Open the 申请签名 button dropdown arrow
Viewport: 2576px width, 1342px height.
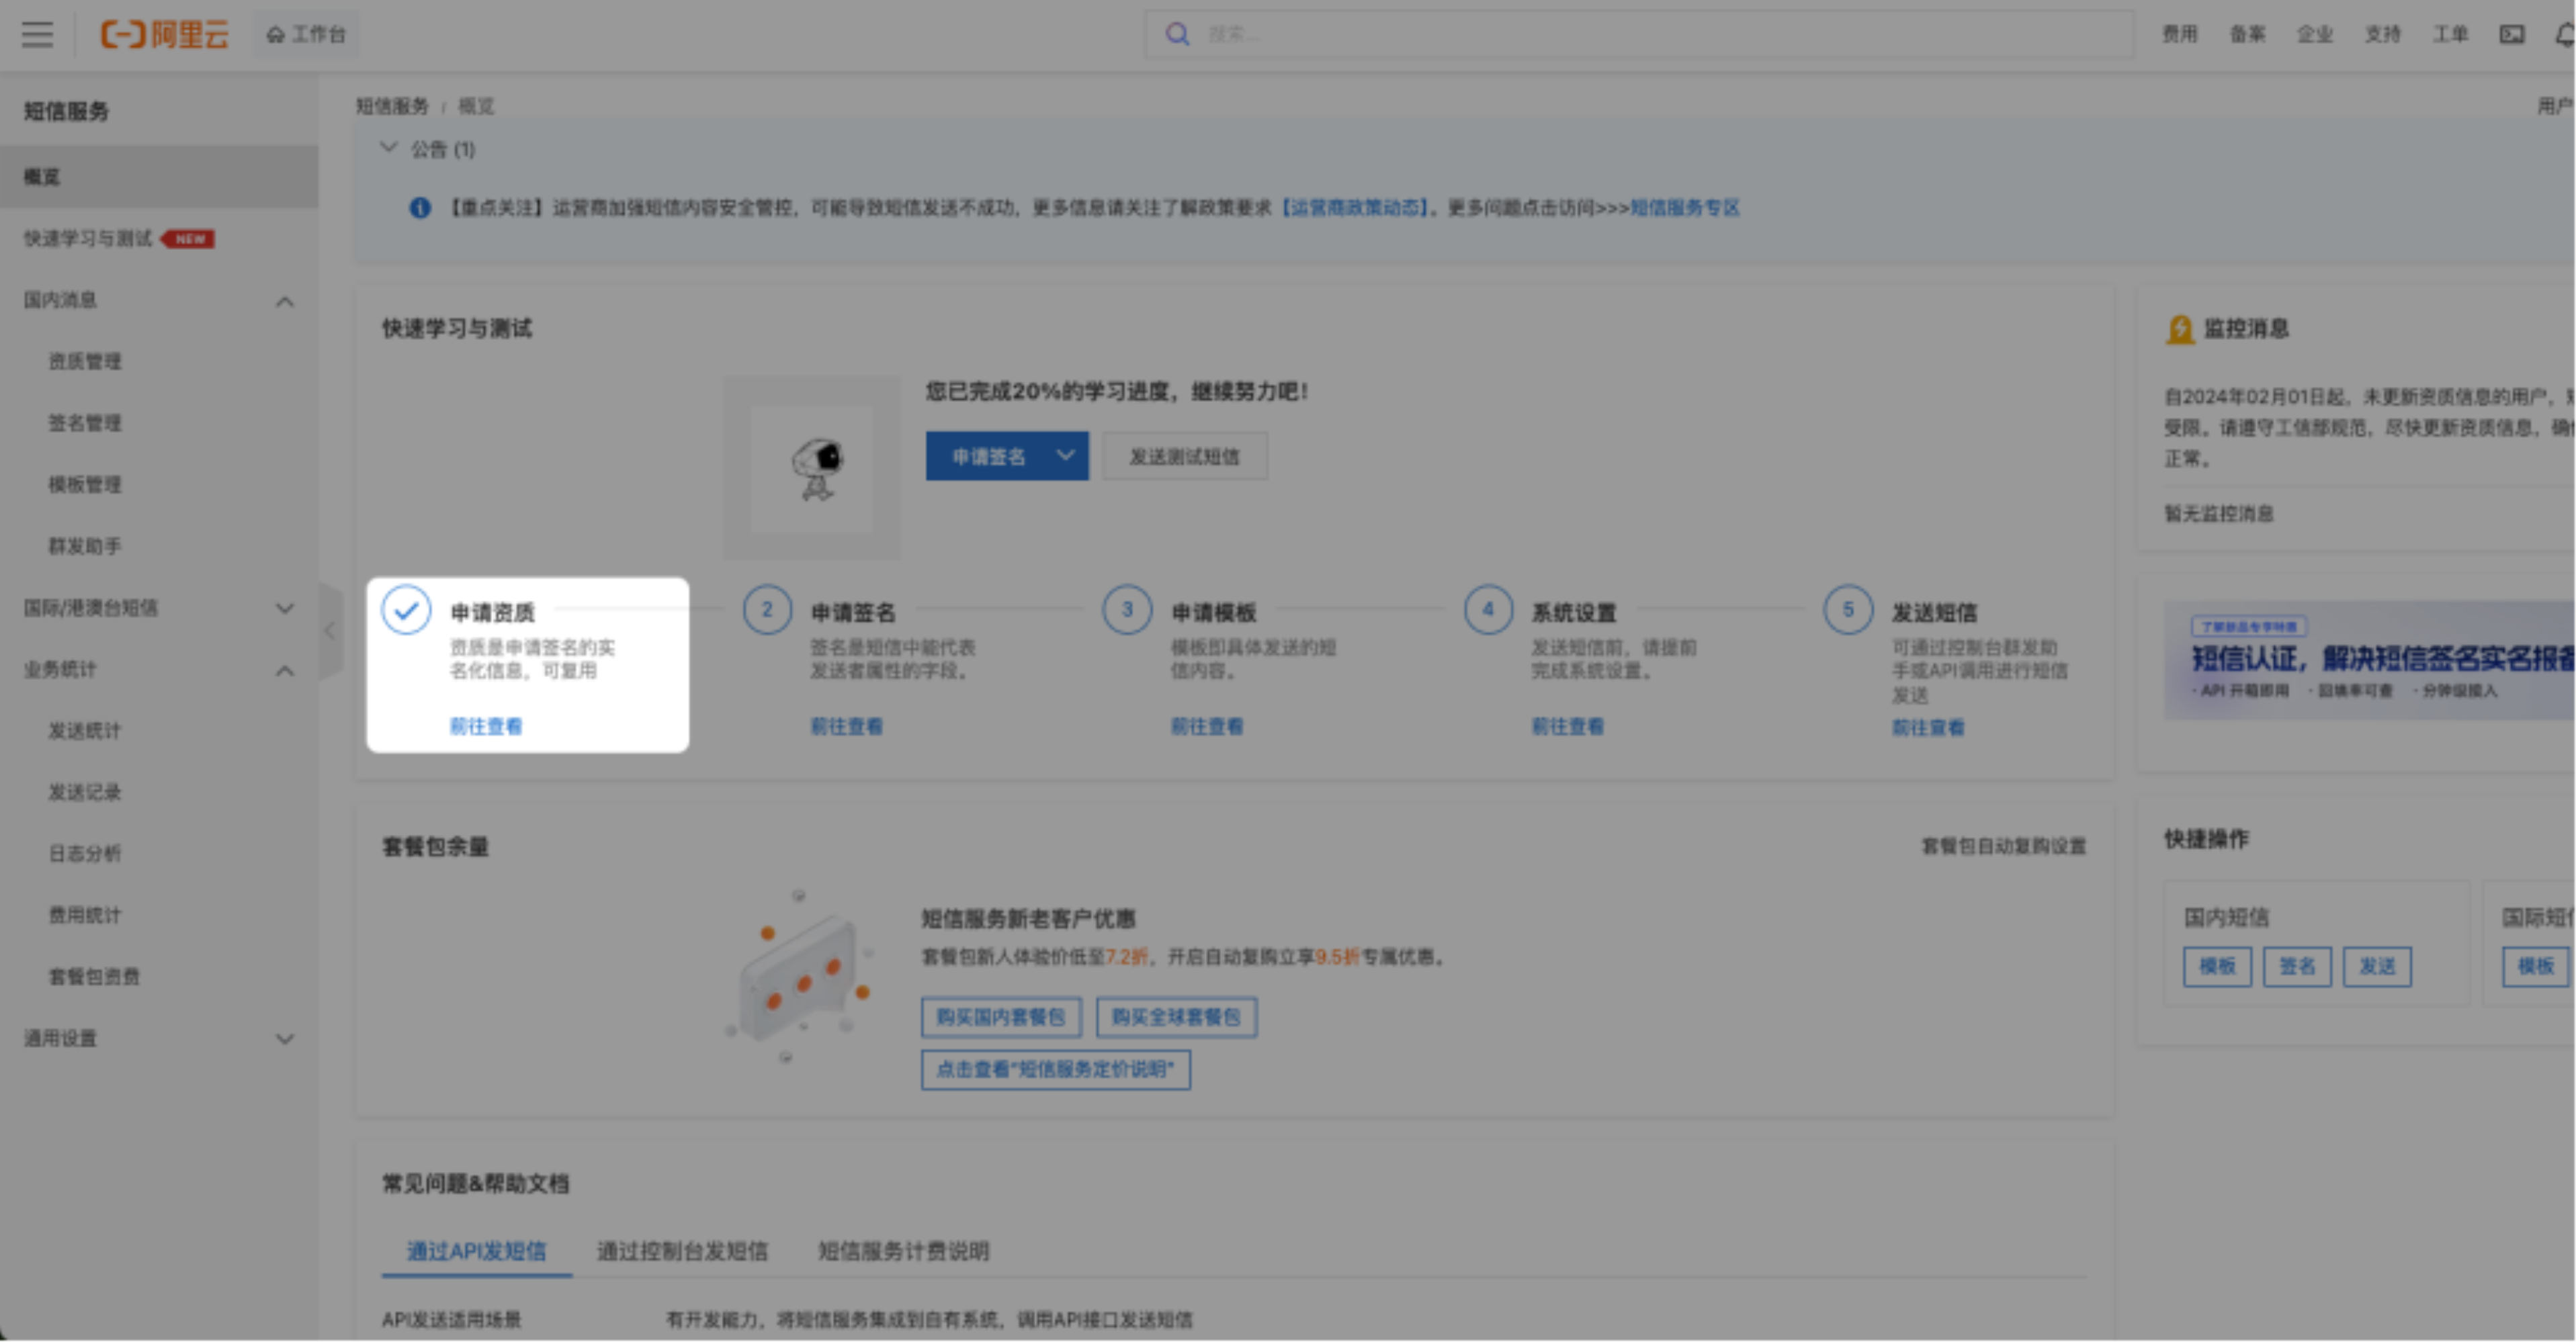pyautogui.click(x=1066, y=456)
